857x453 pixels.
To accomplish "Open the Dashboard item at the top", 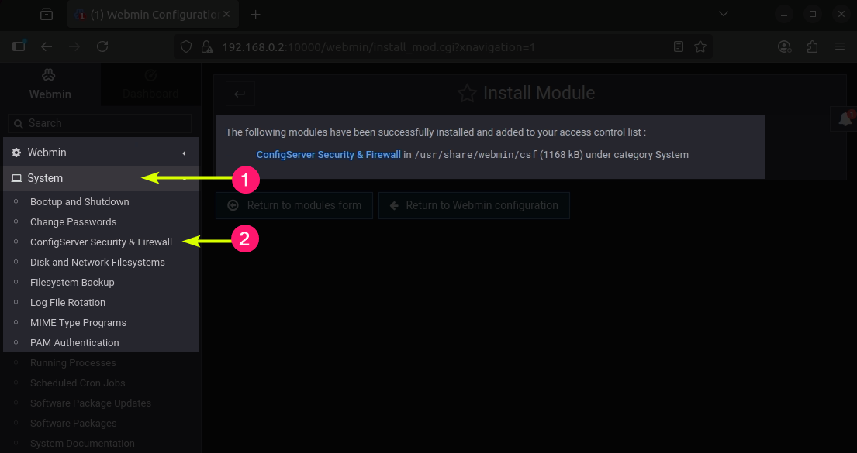I will (x=150, y=84).
